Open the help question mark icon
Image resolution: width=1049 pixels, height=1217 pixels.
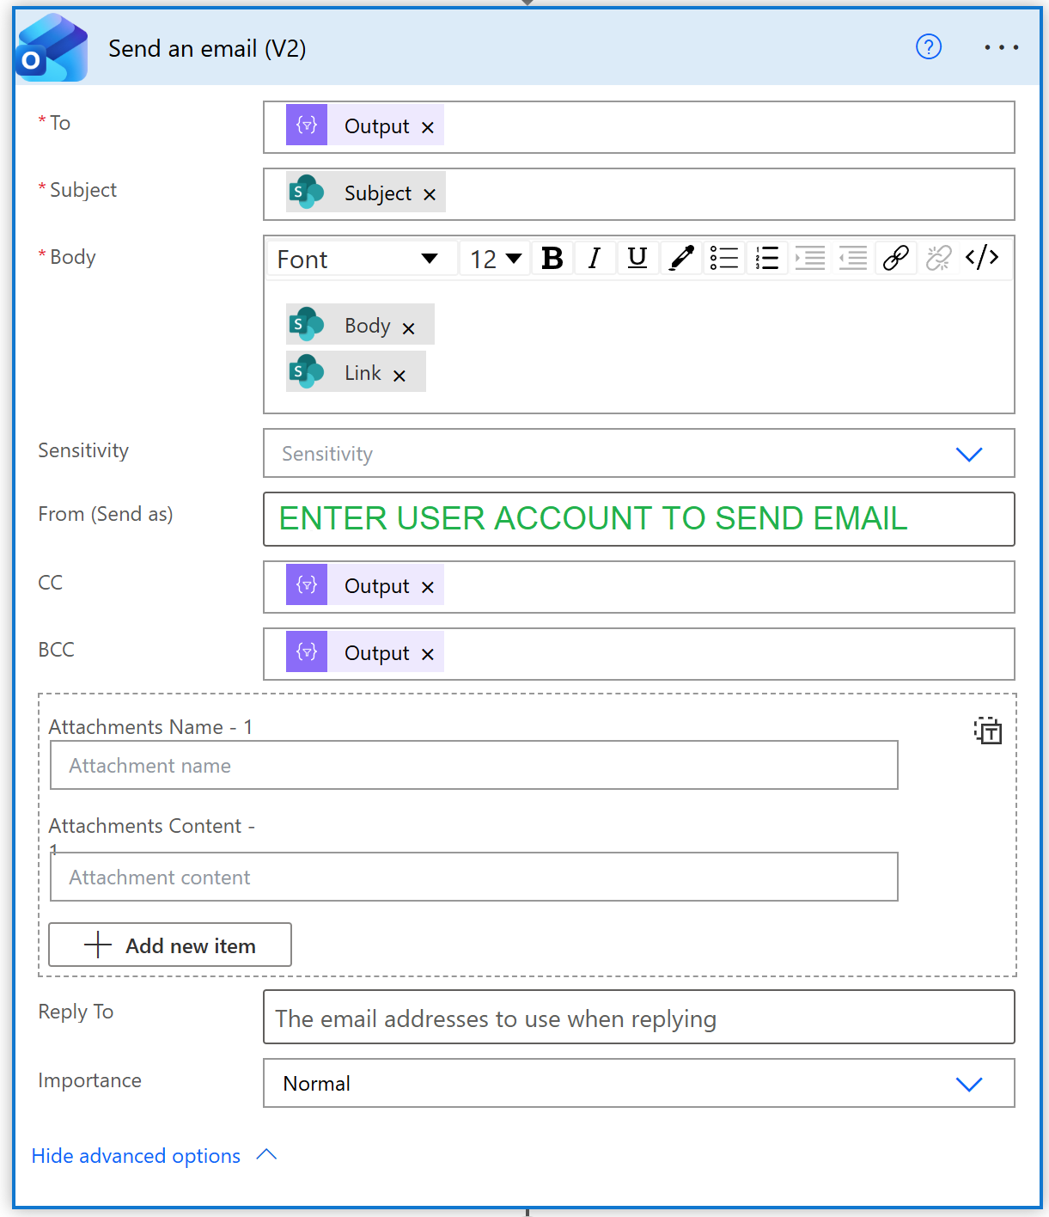pyautogui.click(x=929, y=46)
